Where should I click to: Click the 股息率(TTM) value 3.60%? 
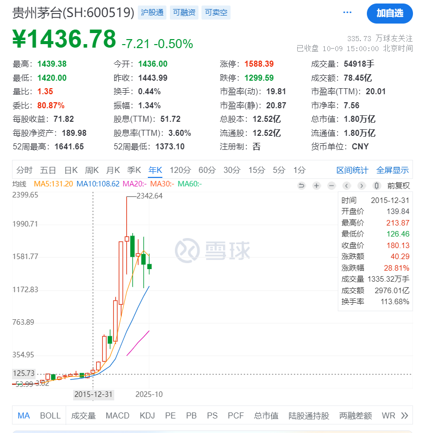180,133
